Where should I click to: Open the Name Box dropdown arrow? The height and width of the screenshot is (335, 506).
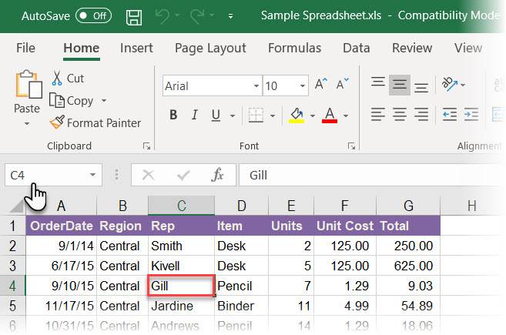pos(92,176)
